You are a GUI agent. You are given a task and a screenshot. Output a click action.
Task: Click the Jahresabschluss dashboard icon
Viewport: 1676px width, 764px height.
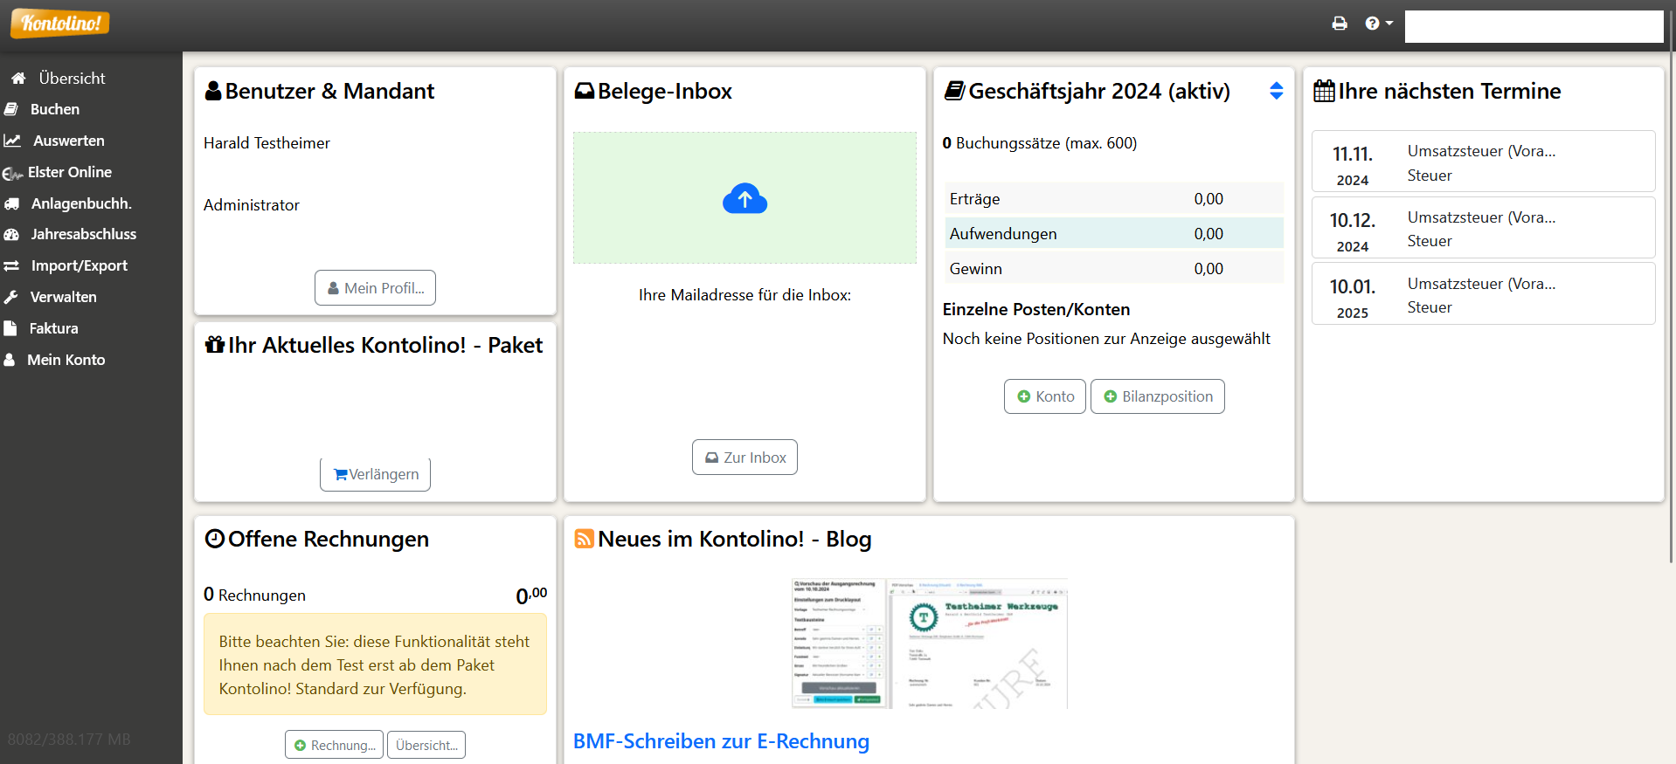point(12,235)
